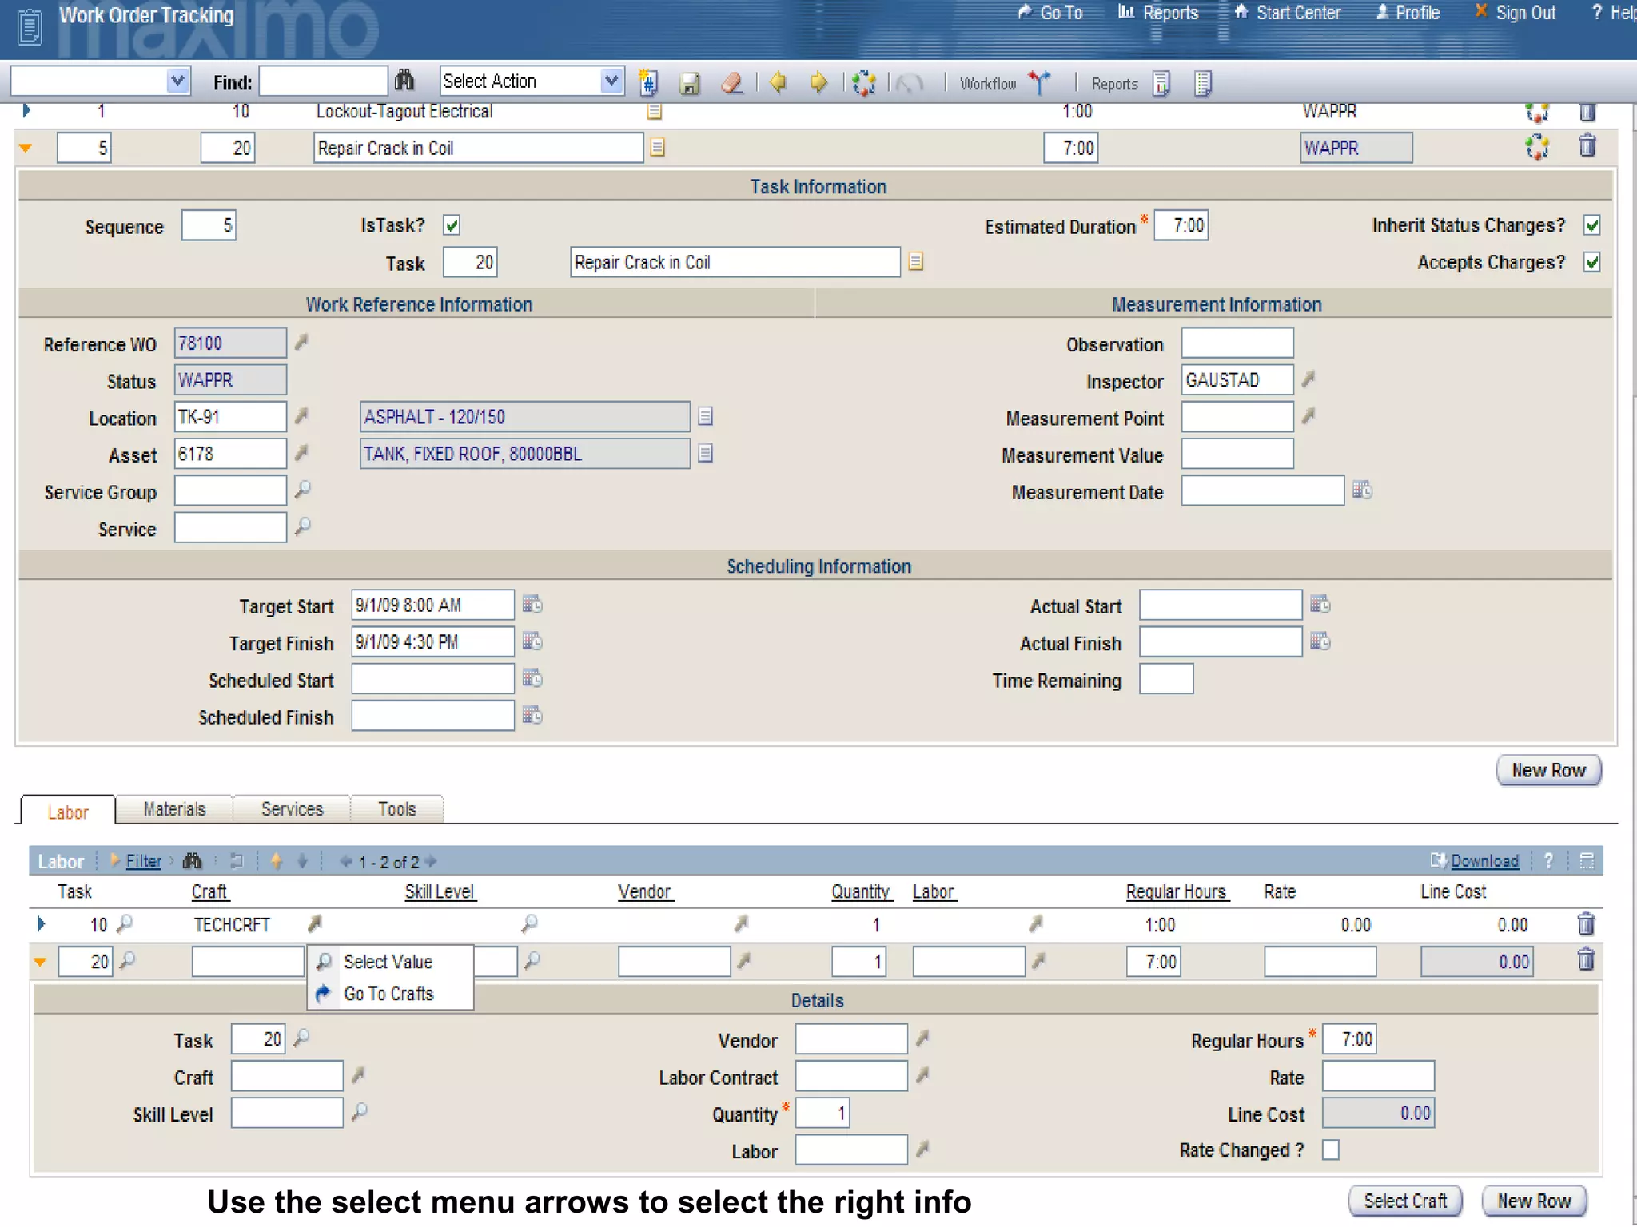Delete the Repair Crack in Coil task row
The image size is (1637, 1227).
[x=1587, y=146]
